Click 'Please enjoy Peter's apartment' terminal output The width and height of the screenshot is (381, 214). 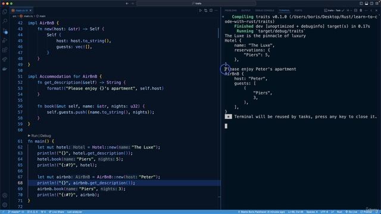(x=260, y=69)
